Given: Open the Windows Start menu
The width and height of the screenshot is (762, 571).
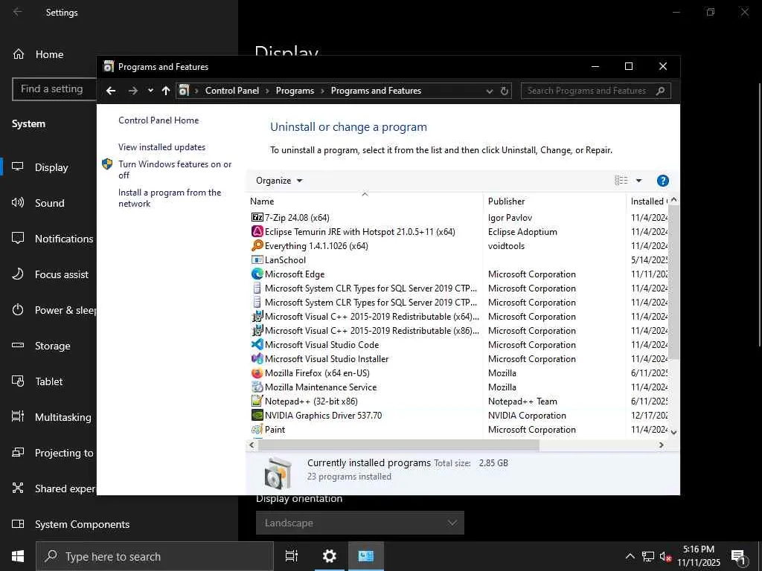Looking at the screenshot, I should [18, 556].
